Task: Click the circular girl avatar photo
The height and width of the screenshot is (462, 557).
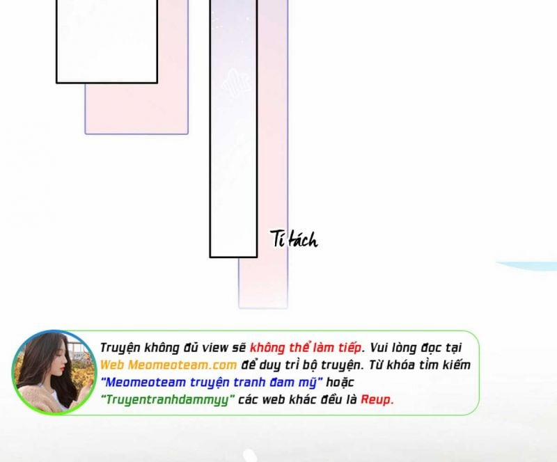Action: click(x=54, y=372)
